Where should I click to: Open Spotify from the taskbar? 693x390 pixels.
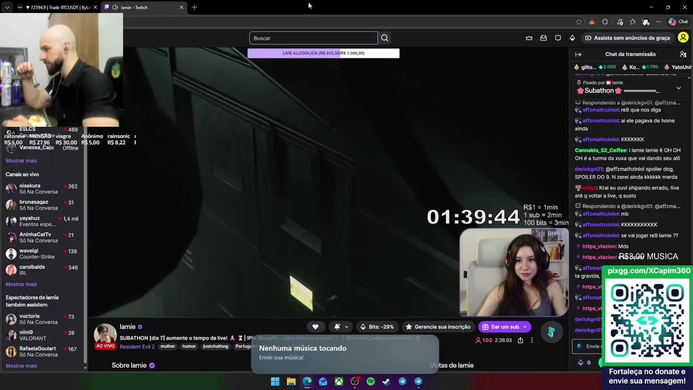click(370, 381)
